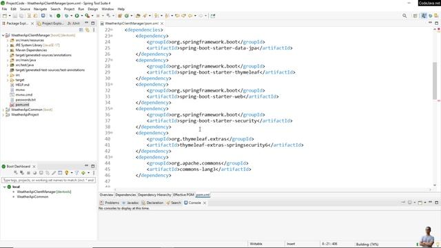Expand the WeatherApiCommon project in Package Explorer
The width and height of the screenshot is (441, 248).
pos(3,110)
